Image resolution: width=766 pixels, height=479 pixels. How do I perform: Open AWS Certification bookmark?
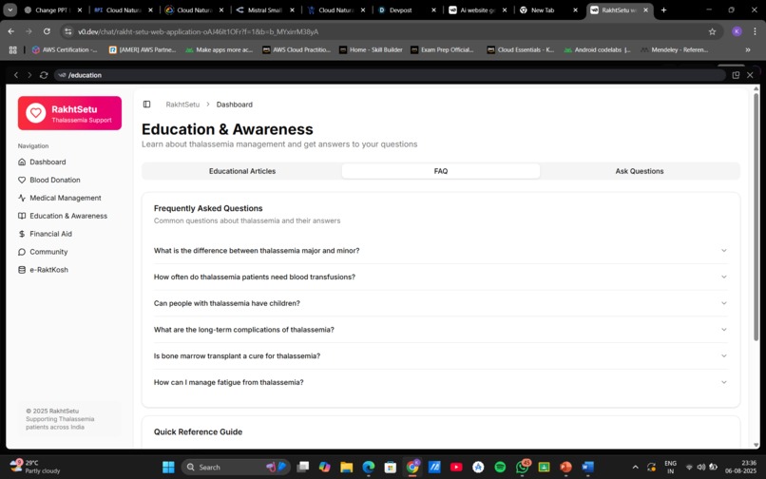65,49
